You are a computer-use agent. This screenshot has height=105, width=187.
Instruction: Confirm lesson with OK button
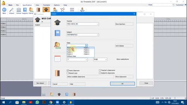pos(122,84)
